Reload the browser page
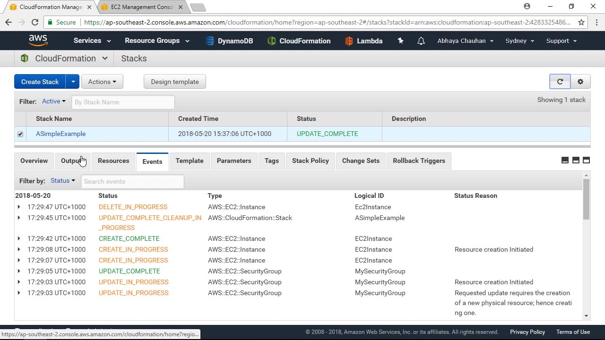 click(35, 22)
